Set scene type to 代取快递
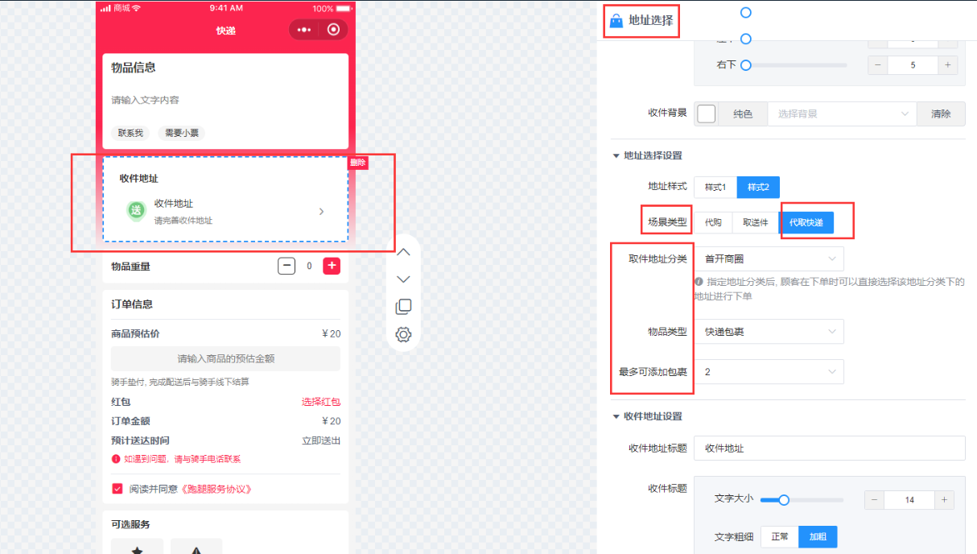The width and height of the screenshot is (977, 554). point(806,222)
